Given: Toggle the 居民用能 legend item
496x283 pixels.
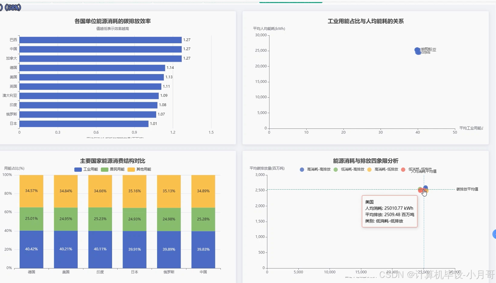Looking at the screenshot, I should [x=113, y=169].
